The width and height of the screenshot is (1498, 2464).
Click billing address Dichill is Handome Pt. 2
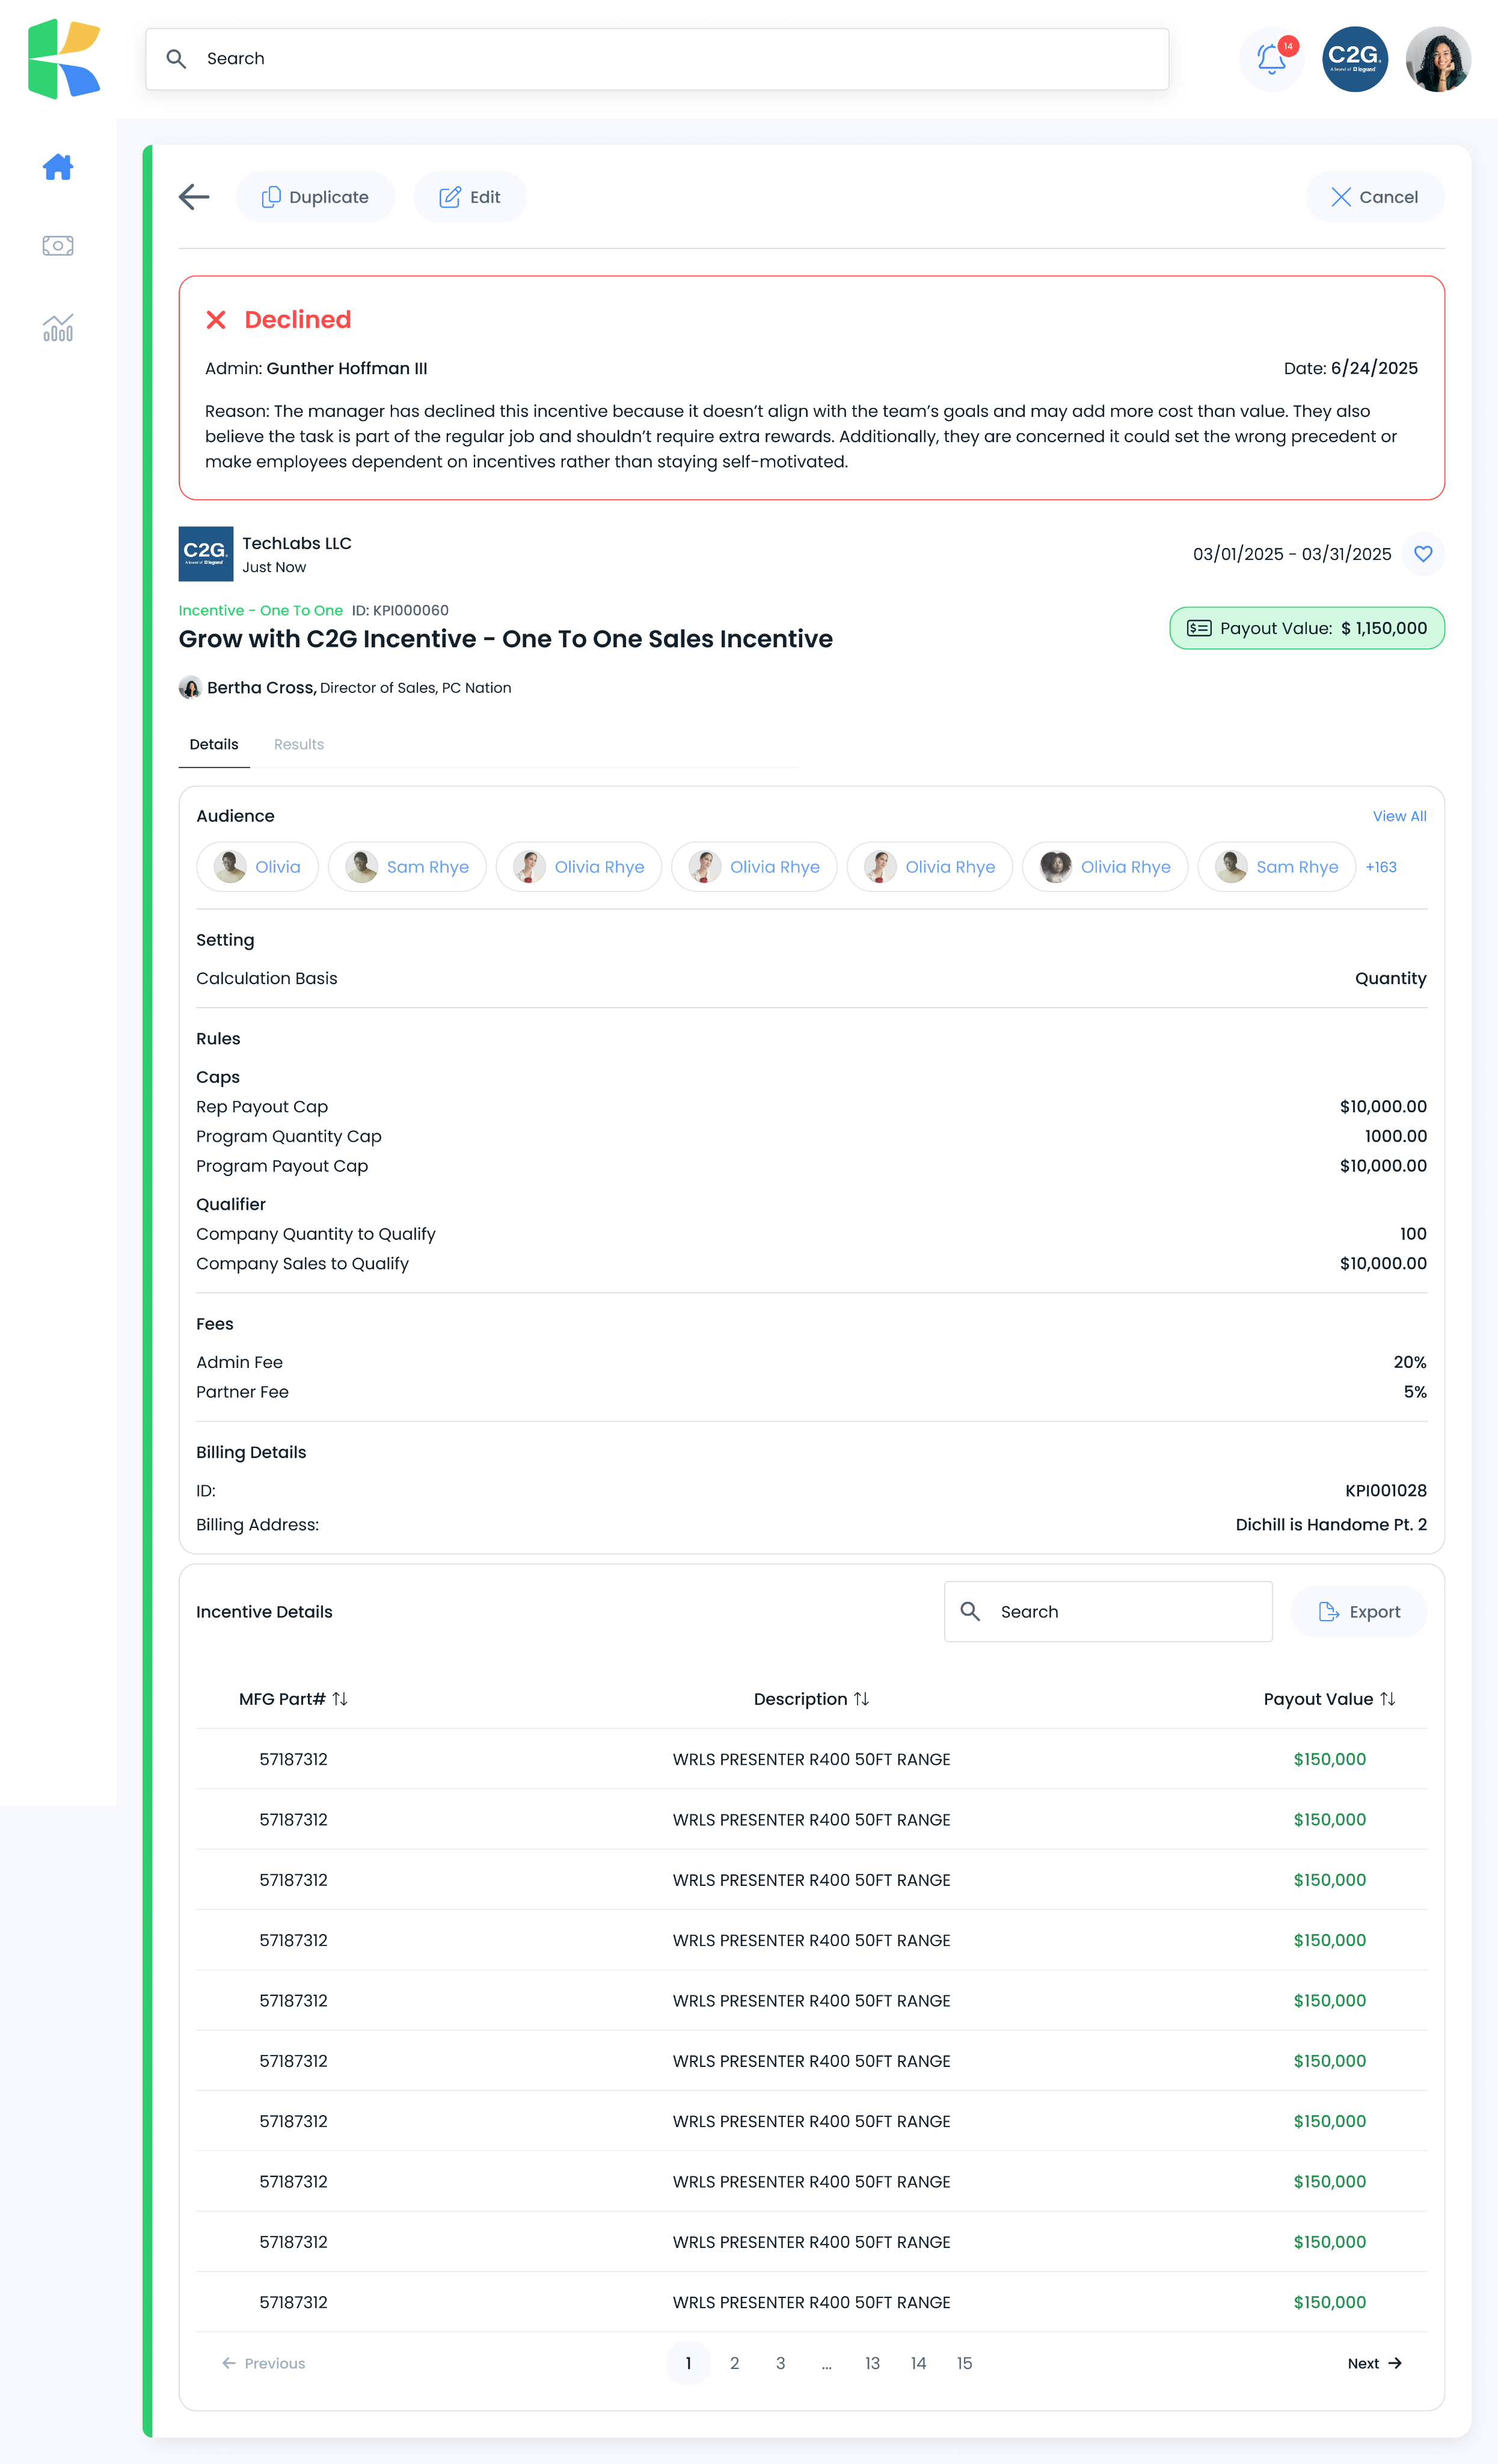(x=1330, y=1524)
